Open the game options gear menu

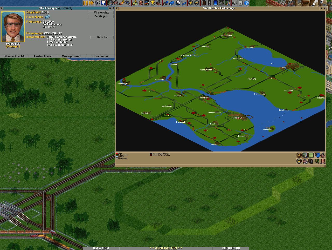click(x=97, y=3)
